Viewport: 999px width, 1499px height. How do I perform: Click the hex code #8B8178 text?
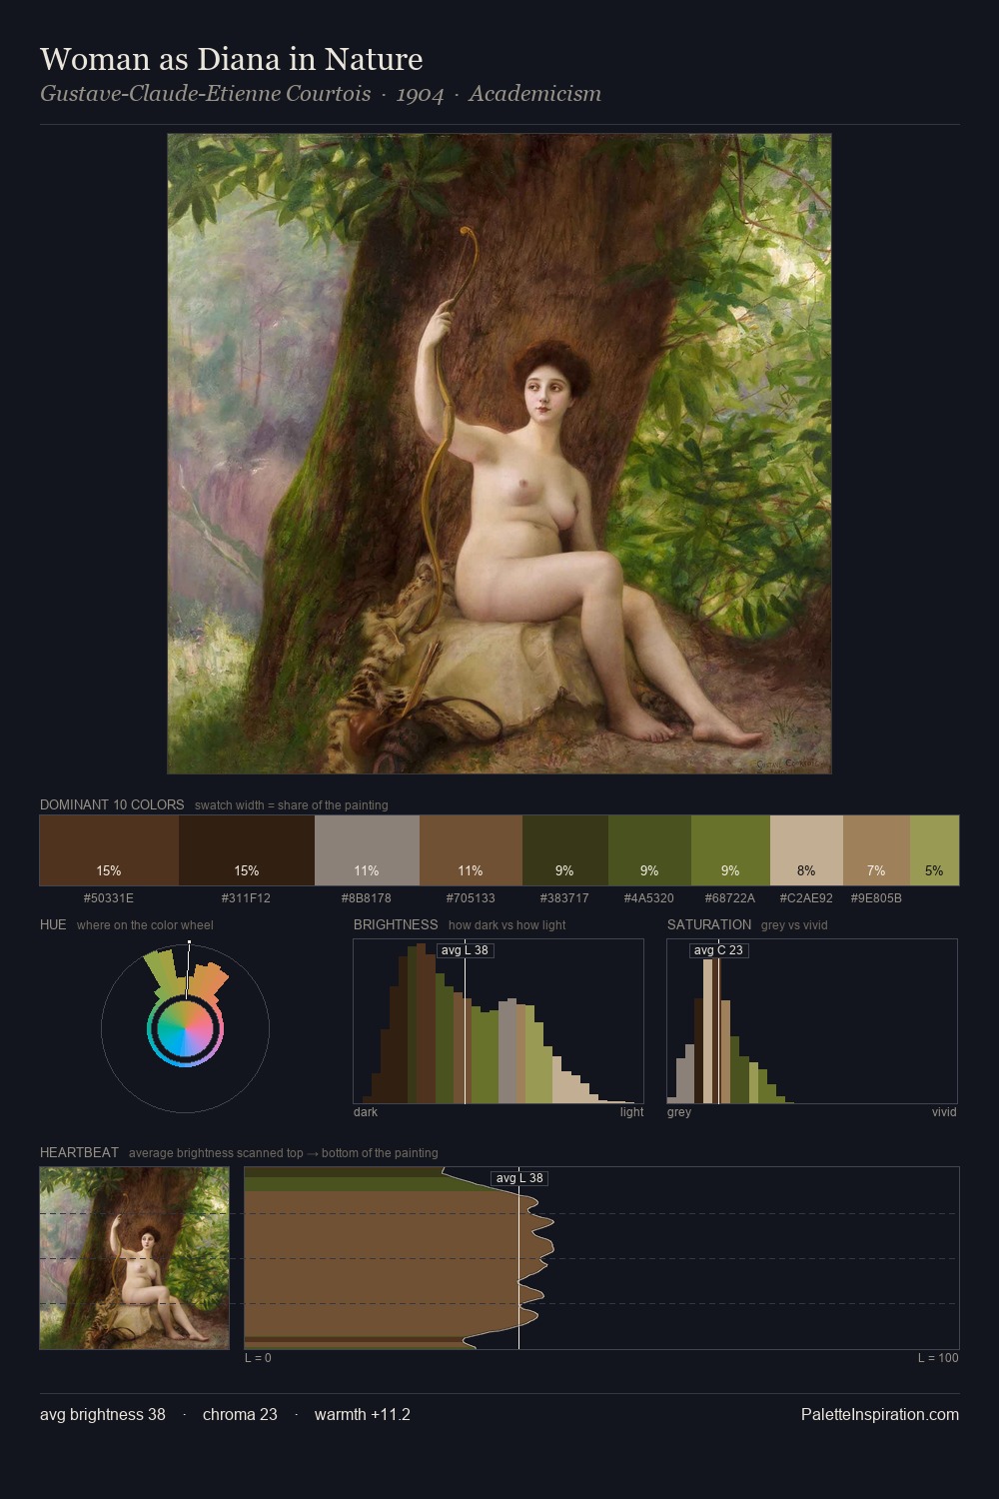click(367, 898)
